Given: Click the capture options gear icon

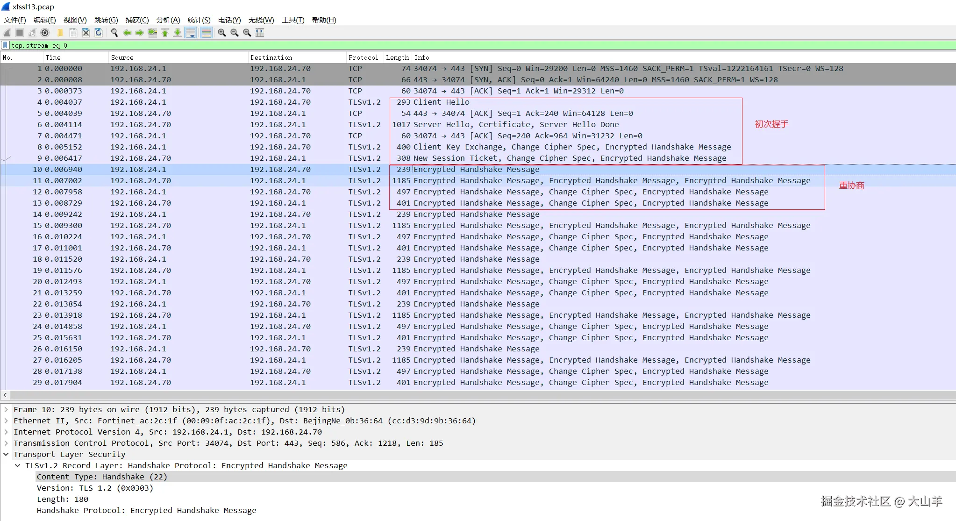Looking at the screenshot, I should tap(45, 33).
